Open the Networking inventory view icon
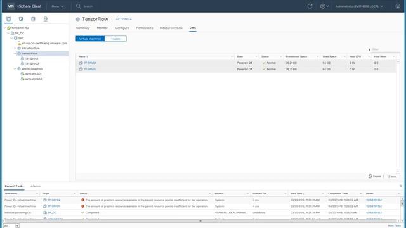Viewport: 406px width, 228px height. click(46, 19)
